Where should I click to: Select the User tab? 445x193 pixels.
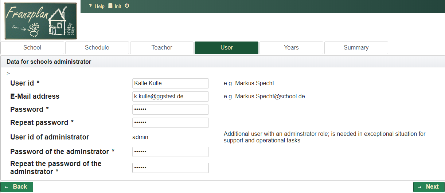point(226,48)
